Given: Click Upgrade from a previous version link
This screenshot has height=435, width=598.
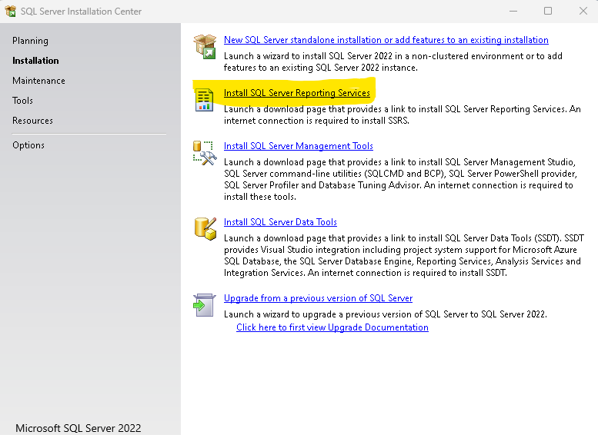Looking at the screenshot, I should pyautogui.click(x=318, y=298).
